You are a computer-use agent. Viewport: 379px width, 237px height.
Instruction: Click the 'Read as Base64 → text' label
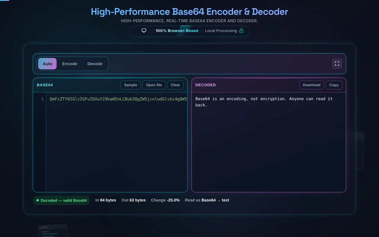[x=207, y=200]
